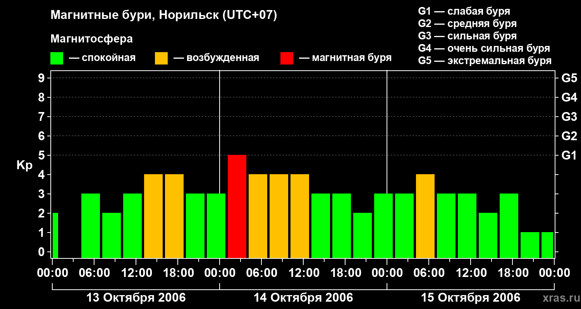Viewport: 581px width, 309px height.
Task: Click the 'G3 — сильная буря' line
Action: coord(468,36)
